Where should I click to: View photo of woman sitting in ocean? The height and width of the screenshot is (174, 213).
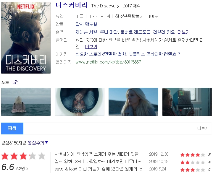26,102
